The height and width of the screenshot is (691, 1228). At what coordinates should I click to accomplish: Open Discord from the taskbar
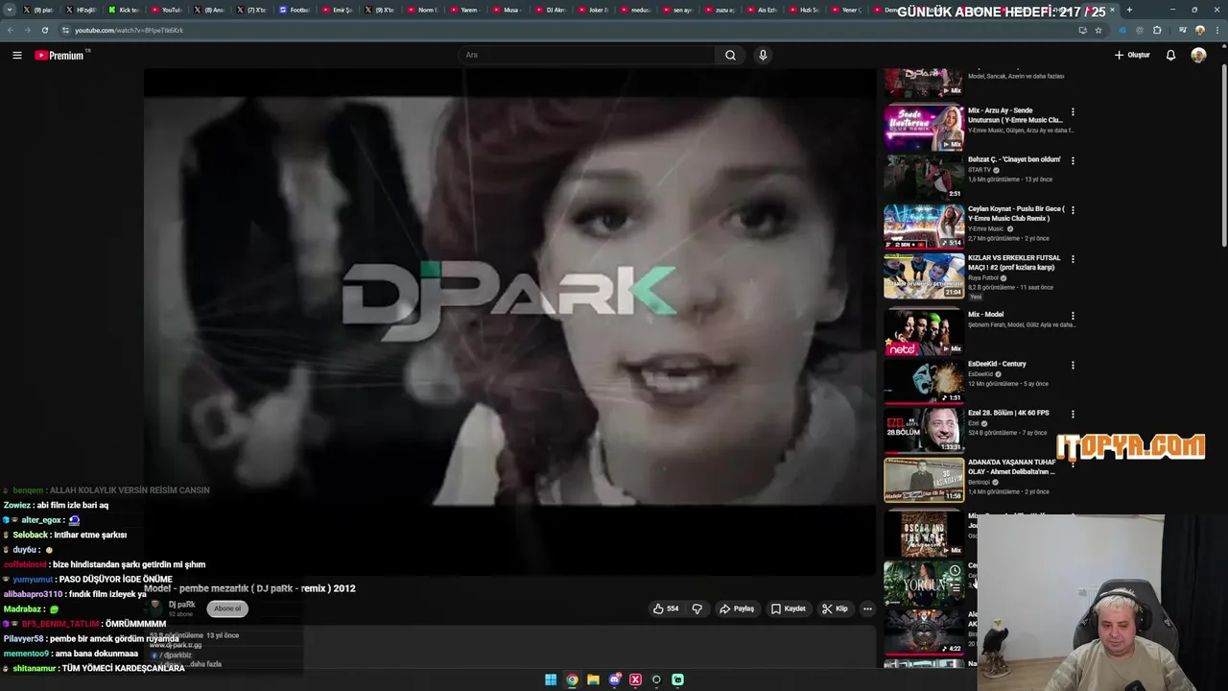point(614,679)
